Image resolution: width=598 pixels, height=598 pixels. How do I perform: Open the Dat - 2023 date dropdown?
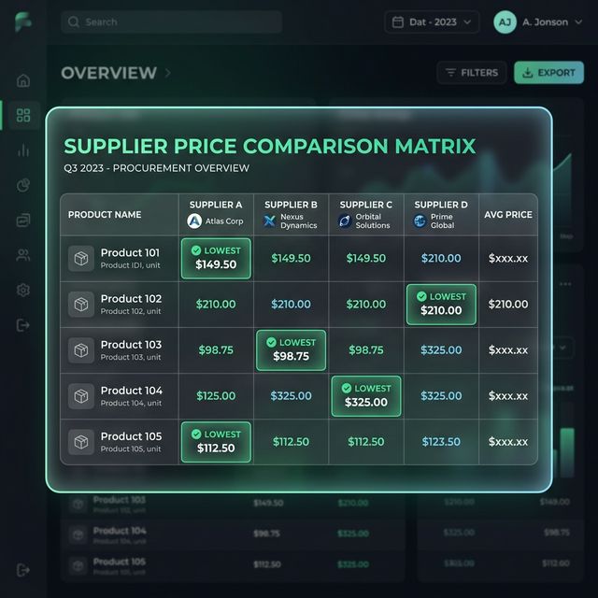click(432, 21)
